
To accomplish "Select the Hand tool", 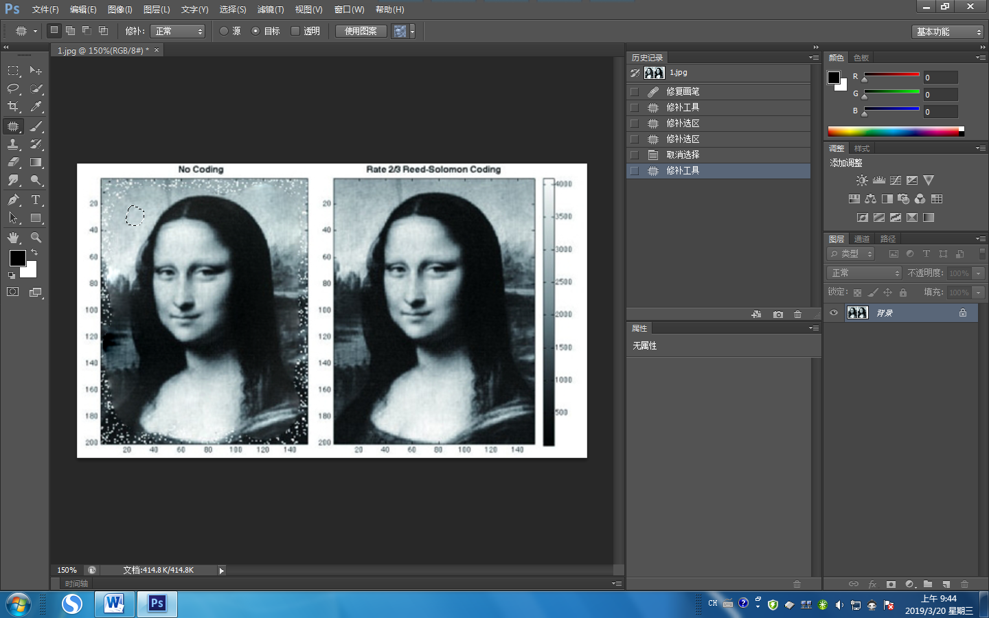I will pyautogui.click(x=13, y=238).
